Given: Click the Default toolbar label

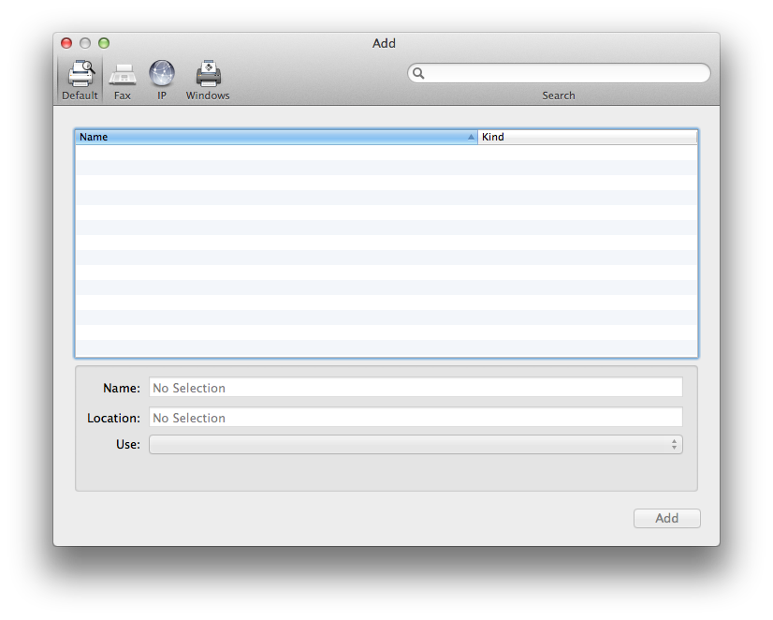Looking at the screenshot, I should tap(80, 96).
